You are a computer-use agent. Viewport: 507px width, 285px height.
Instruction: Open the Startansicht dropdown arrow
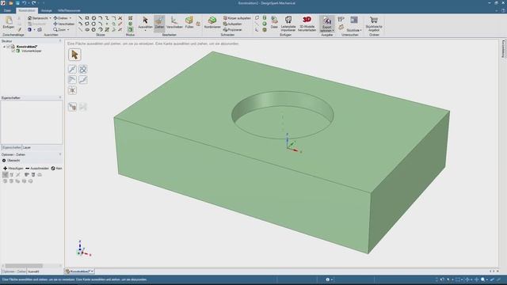coord(50,18)
